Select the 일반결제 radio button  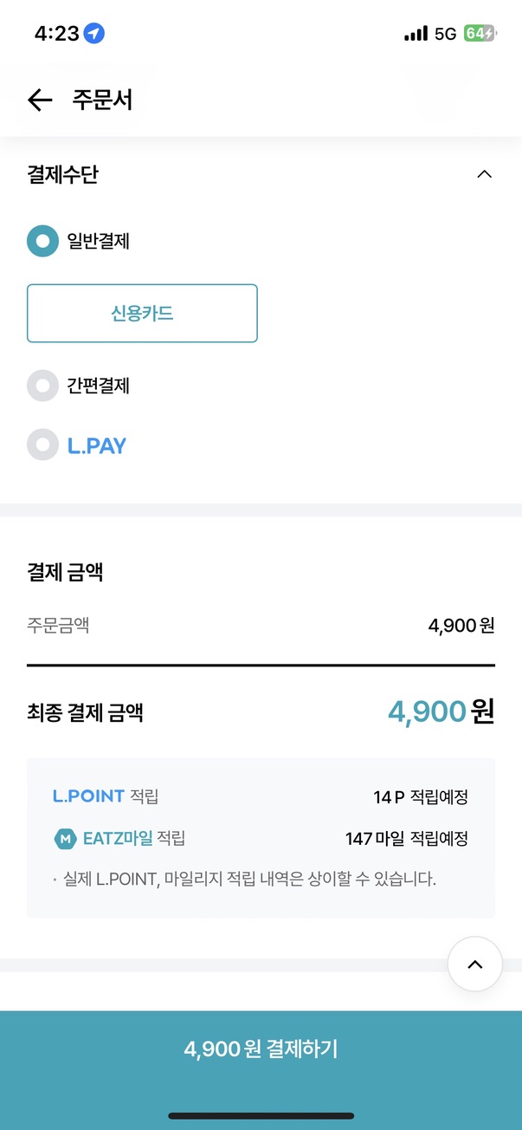pyautogui.click(x=42, y=241)
